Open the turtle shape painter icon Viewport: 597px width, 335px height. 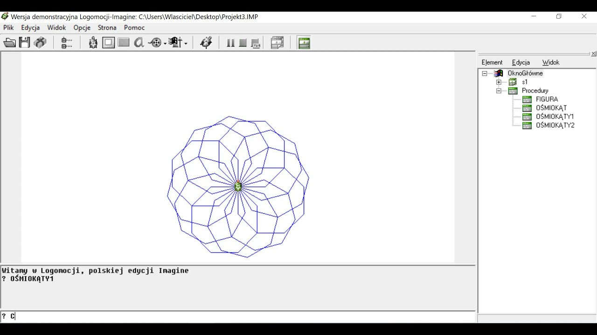(x=206, y=43)
